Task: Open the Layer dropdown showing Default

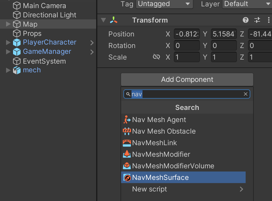Action: (247, 4)
